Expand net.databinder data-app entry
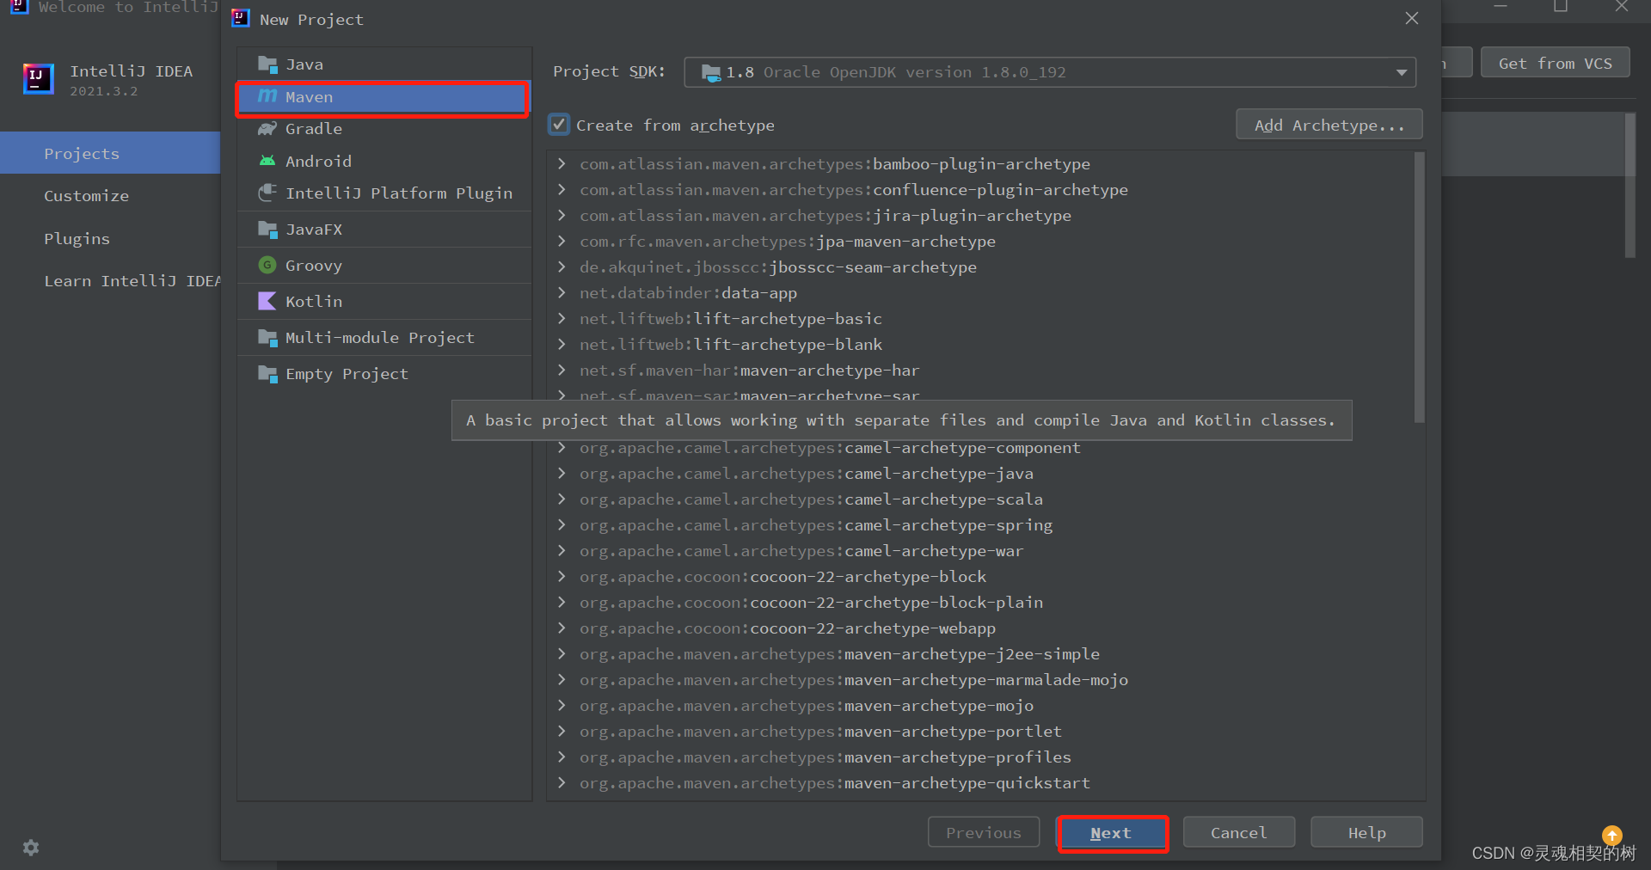 (562, 292)
